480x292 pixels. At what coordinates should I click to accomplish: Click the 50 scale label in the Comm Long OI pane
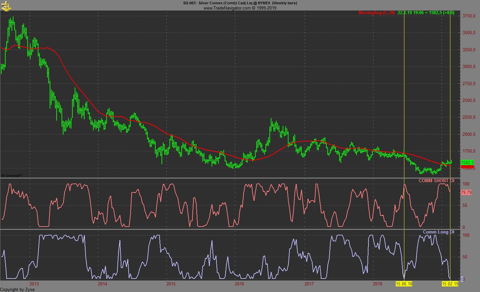pyautogui.click(x=465, y=257)
